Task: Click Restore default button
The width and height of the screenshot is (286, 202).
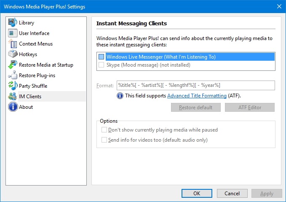Action: pyautogui.click(x=196, y=108)
